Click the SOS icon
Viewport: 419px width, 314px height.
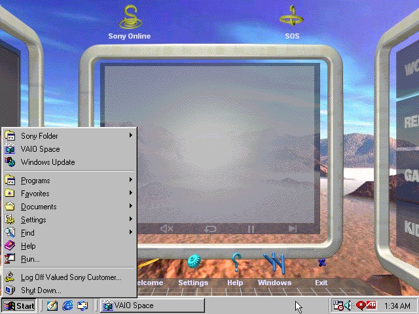[291, 20]
